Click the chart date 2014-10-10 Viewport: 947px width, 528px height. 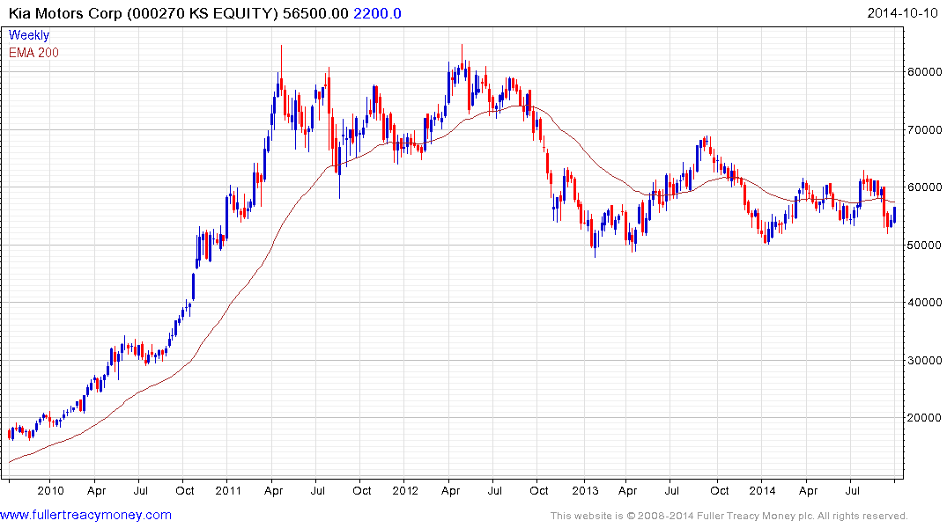point(902,13)
